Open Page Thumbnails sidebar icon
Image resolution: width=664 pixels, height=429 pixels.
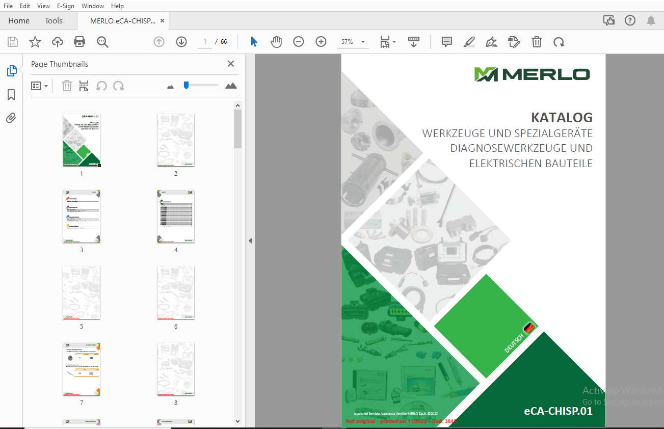pyautogui.click(x=11, y=71)
